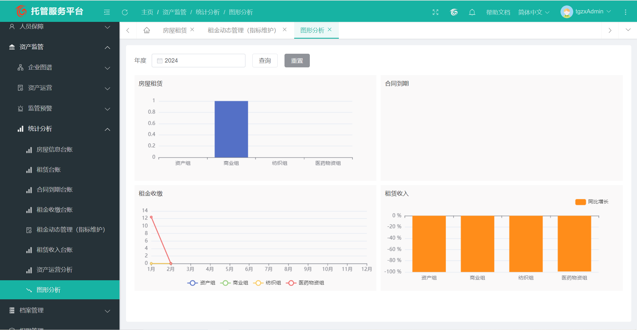Click the 查询 button
The width and height of the screenshot is (637, 330).
pyautogui.click(x=265, y=61)
